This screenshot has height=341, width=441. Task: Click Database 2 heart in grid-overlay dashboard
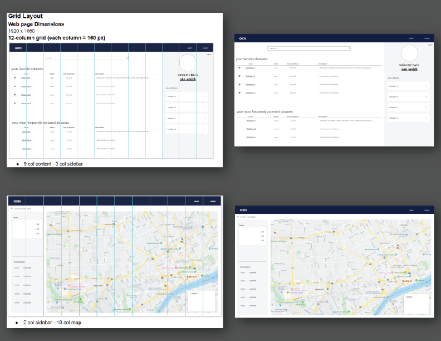tap(15, 86)
